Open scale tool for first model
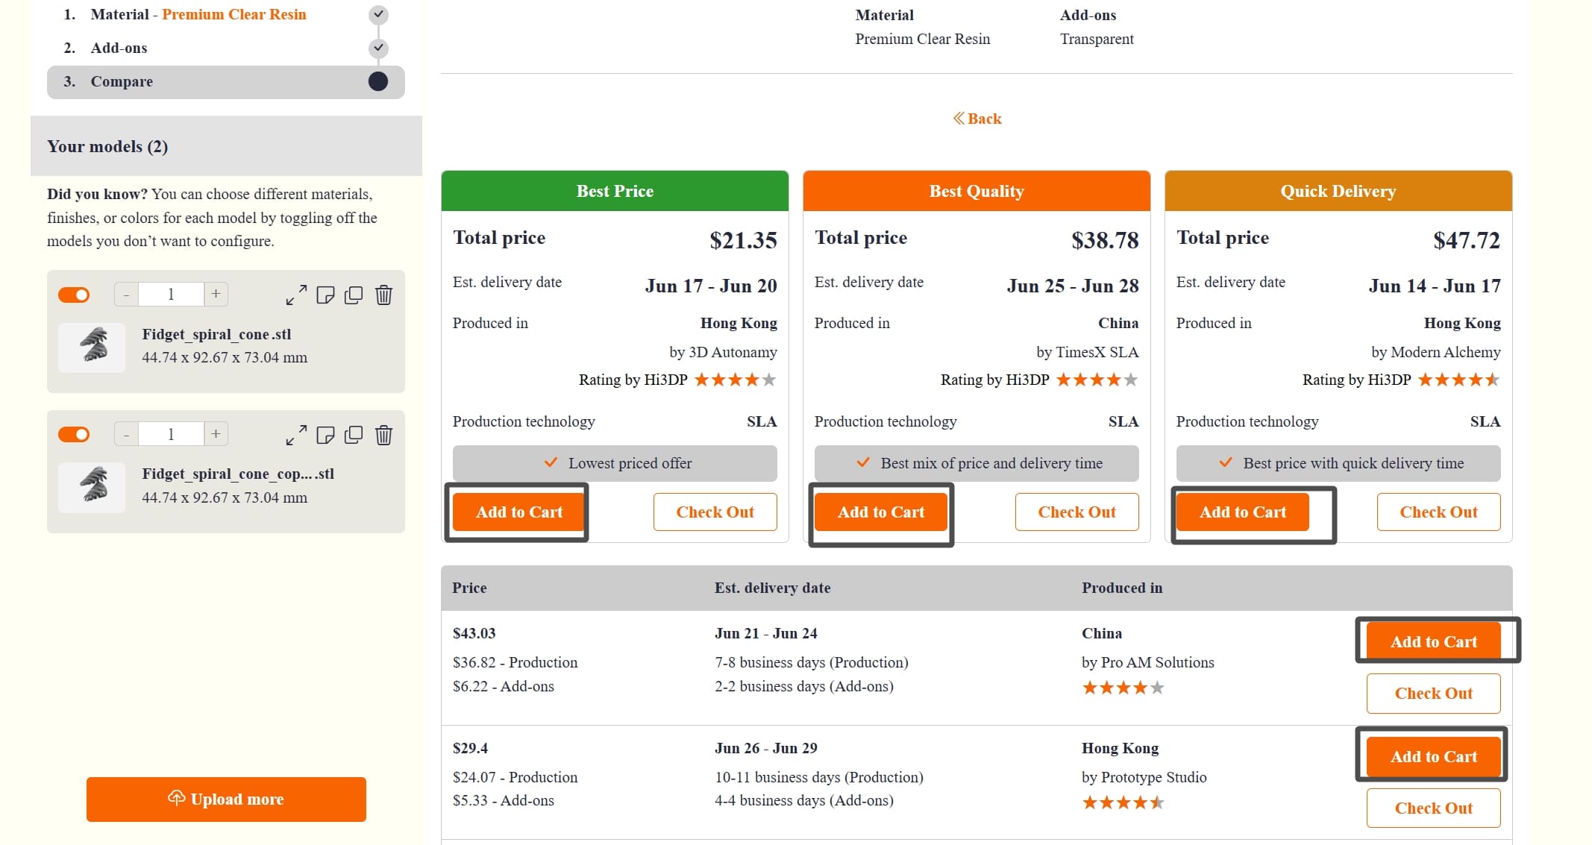This screenshot has height=845, width=1592. (x=296, y=295)
